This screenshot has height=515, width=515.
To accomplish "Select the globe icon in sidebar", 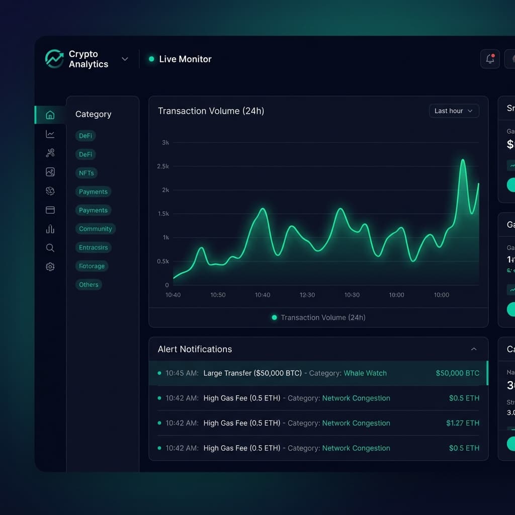I will click(x=50, y=191).
